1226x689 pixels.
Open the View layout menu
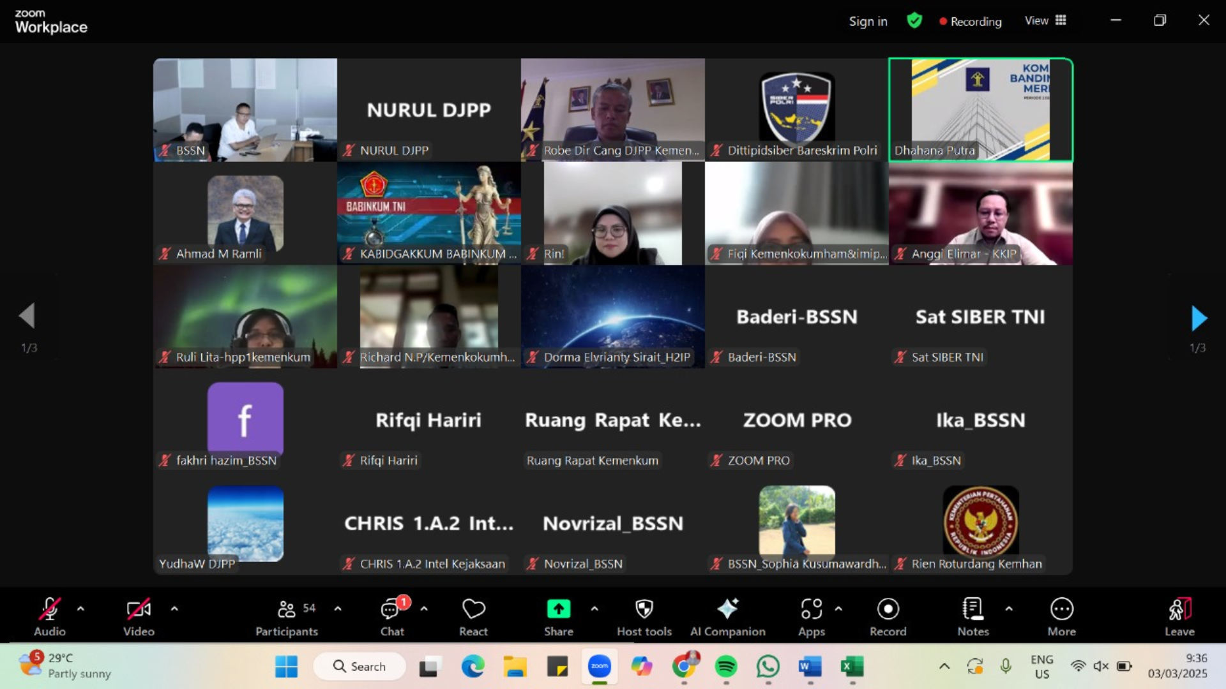1045,20
